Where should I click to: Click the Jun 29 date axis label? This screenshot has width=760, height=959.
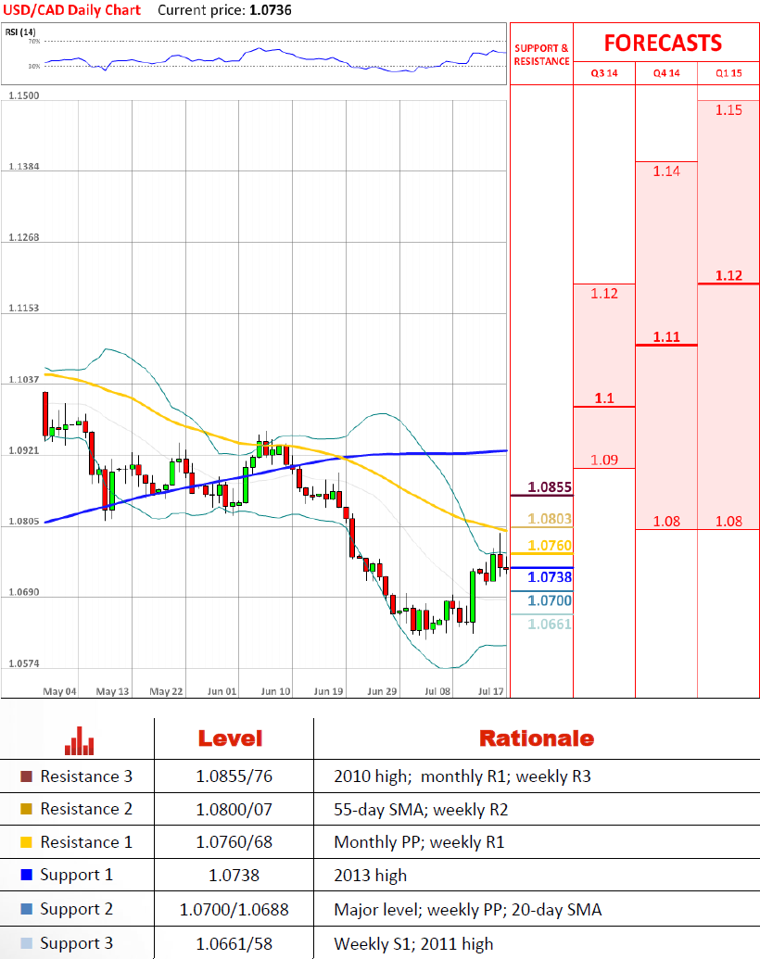[382, 692]
